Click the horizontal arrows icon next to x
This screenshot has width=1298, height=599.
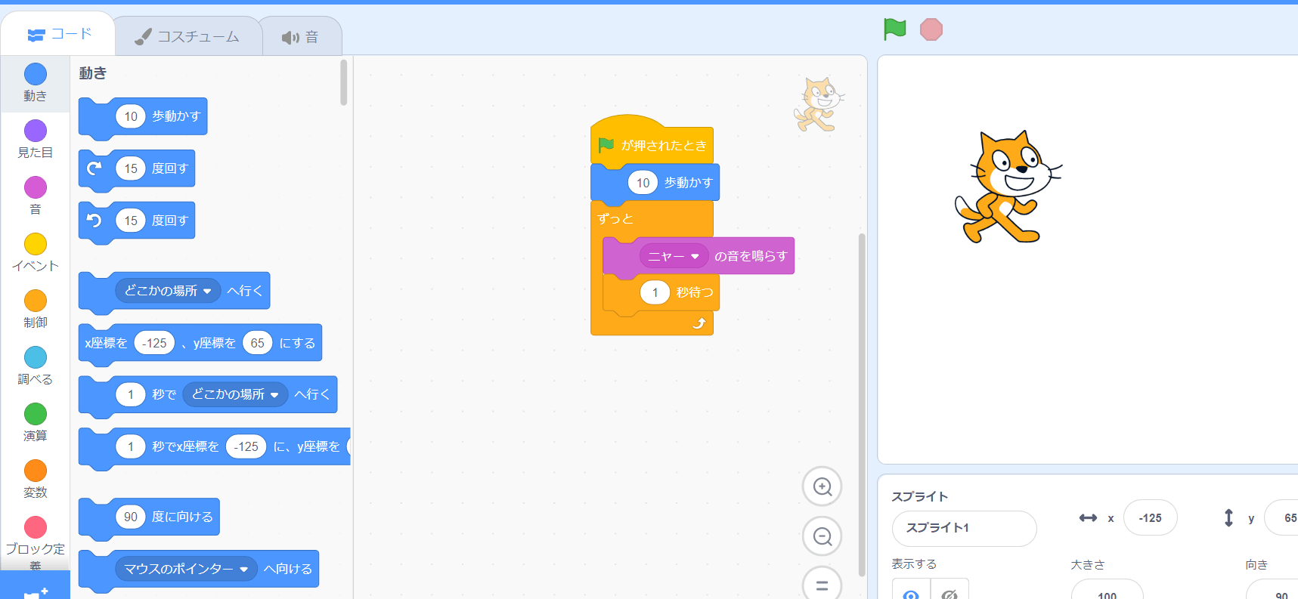(1088, 517)
